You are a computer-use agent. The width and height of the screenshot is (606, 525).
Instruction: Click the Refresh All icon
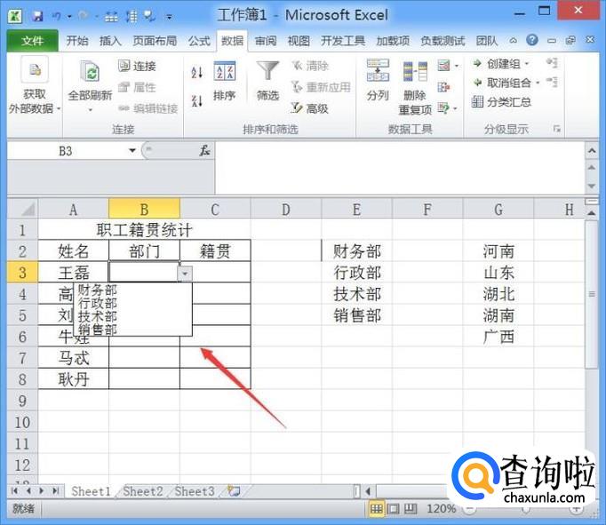click(x=90, y=72)
